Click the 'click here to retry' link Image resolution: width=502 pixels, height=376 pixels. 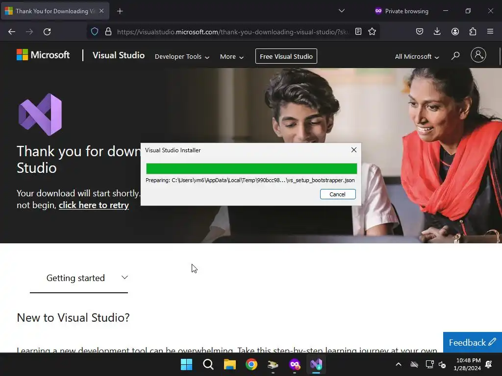click(94, 205)
